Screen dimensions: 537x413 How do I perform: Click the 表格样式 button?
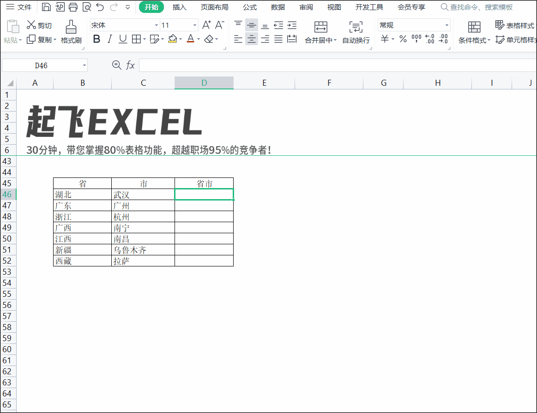pyautogui.click(x=515, y=25)
